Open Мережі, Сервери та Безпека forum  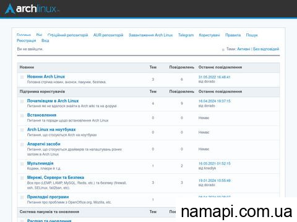pos(56,178)
